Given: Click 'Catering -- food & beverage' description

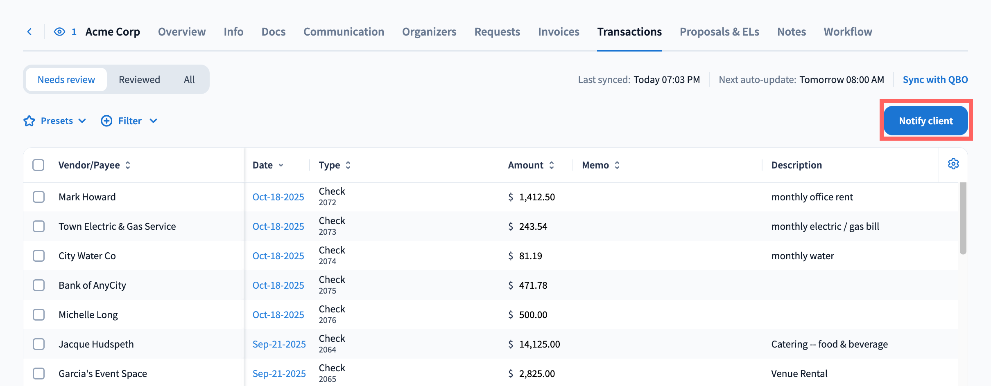Looking at the screenshot, I should (x=830, y=344).
